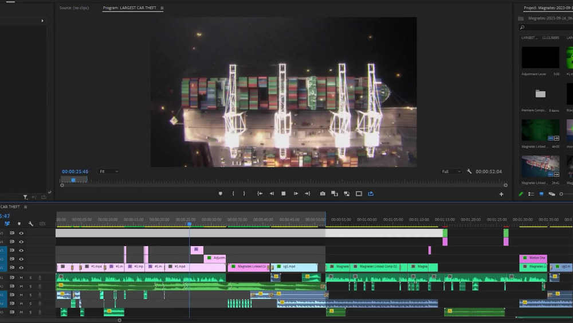The image size is (573, 323).
Task: Switch Project panel to freeform view
Action: [x=552, y=194]
